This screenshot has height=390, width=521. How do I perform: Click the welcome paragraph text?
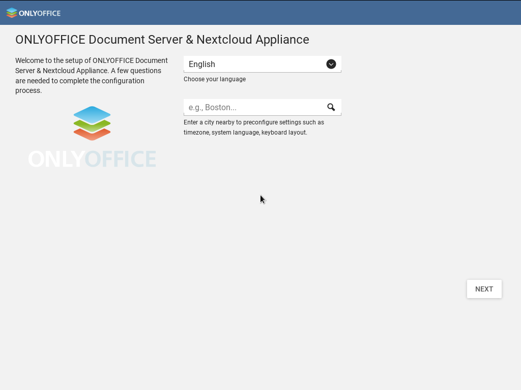coord(92,76)
